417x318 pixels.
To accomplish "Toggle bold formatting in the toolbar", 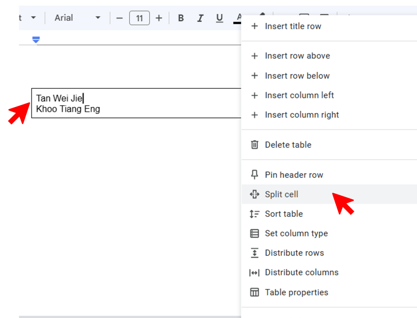I will (x=181, y=18).
